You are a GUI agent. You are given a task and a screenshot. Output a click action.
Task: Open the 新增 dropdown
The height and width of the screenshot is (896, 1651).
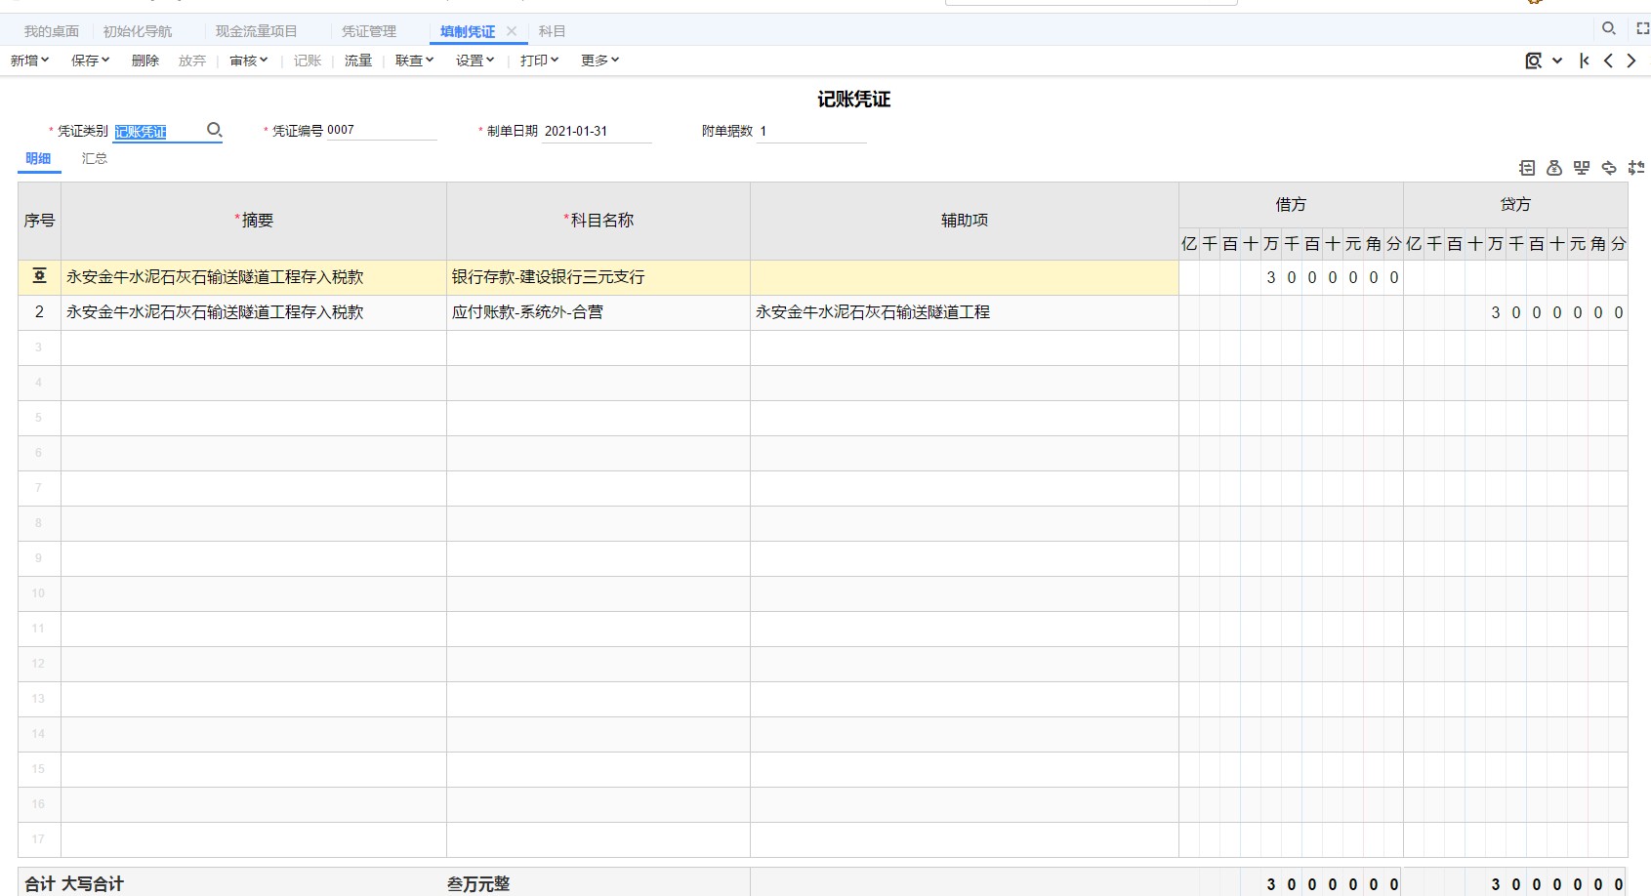click(x=29, y=61)
